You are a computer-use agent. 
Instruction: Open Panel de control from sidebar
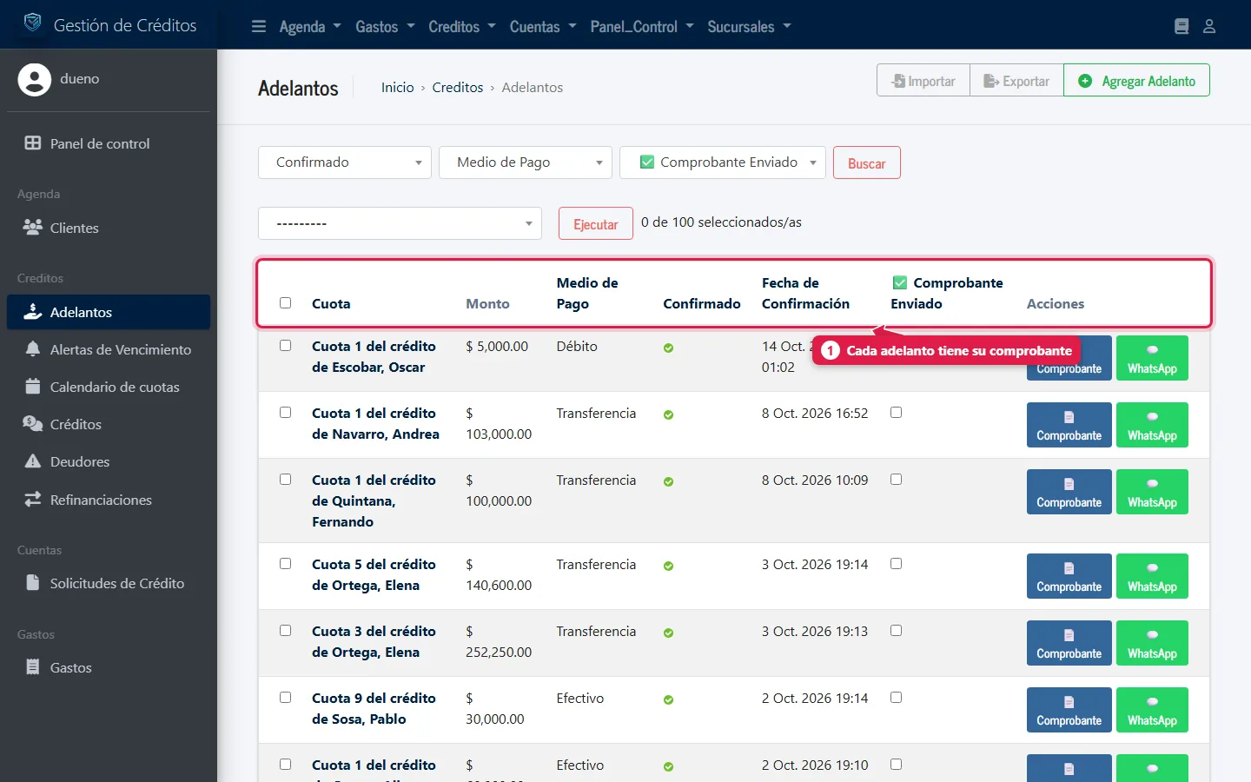click(x=109, y=143)
